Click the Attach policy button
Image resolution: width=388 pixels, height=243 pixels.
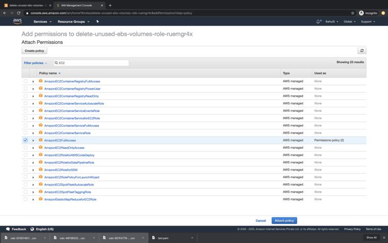click(x=284, y=220)
